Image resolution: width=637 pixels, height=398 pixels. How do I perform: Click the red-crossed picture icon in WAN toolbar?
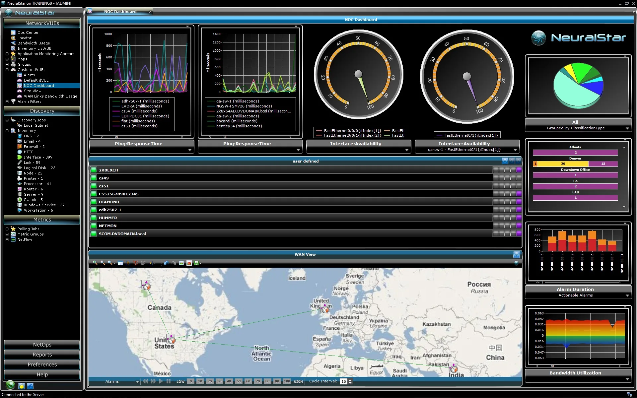189,263
